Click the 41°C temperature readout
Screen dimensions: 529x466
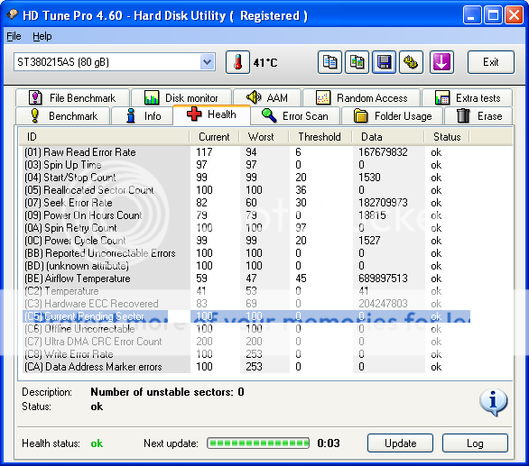[265, 63]
